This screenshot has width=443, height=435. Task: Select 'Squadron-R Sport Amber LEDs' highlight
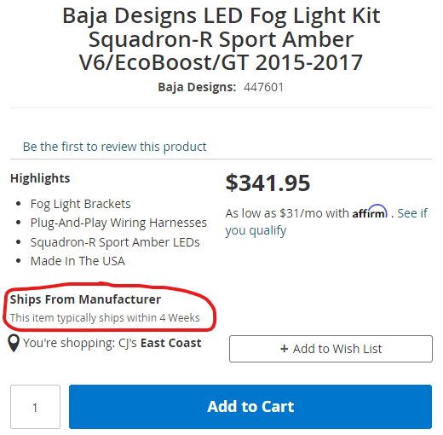(x=115, y=242)
